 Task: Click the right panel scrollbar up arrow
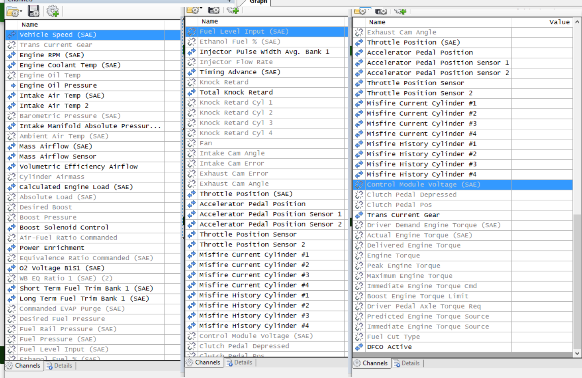(577, 22)
